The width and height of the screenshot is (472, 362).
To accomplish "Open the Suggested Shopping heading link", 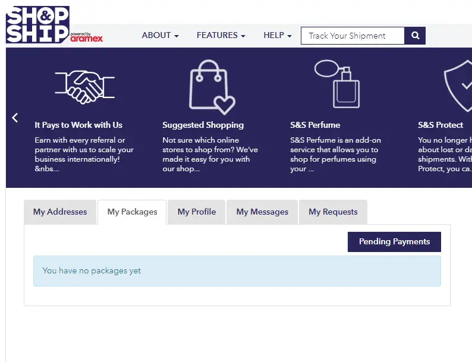I will (x=203, y=125).
